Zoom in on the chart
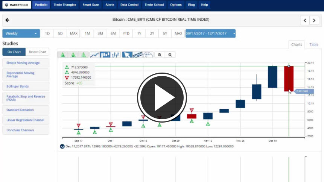Viewport: 324px width, 182px height. click(x=160, y=55)
